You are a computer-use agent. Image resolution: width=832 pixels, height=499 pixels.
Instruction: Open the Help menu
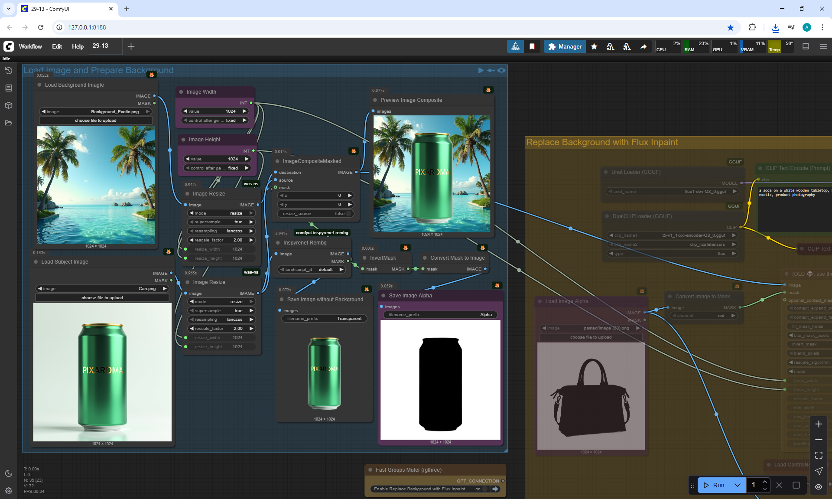[x=78, y=46]
